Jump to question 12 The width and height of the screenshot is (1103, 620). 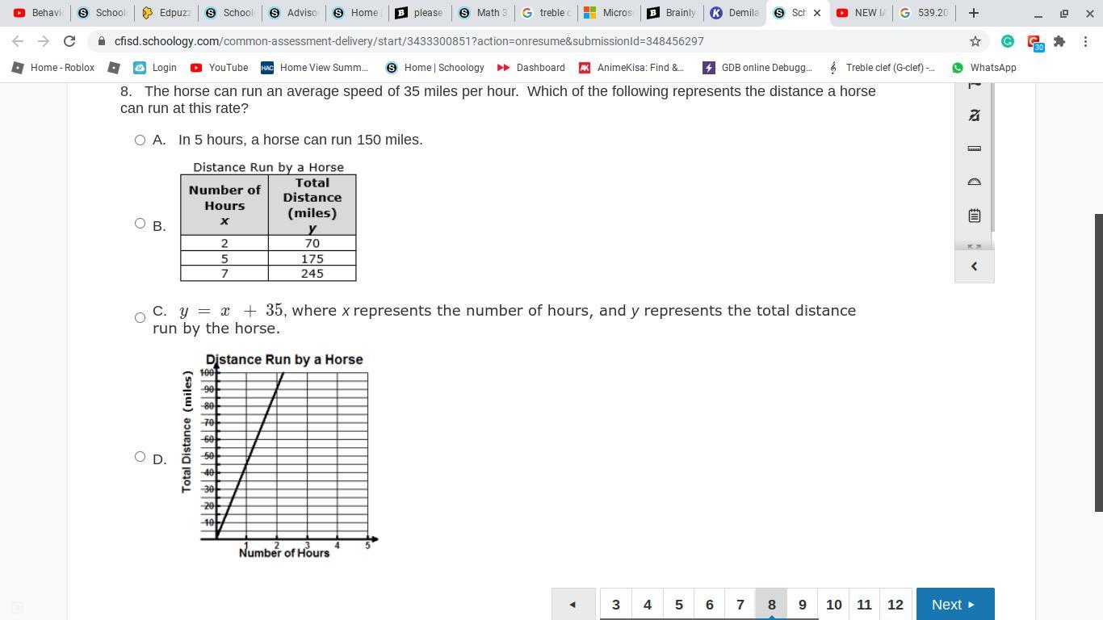tap(895, 604)
